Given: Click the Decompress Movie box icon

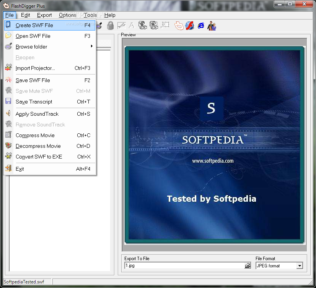Looking at the screenshot, I should 8,145.
